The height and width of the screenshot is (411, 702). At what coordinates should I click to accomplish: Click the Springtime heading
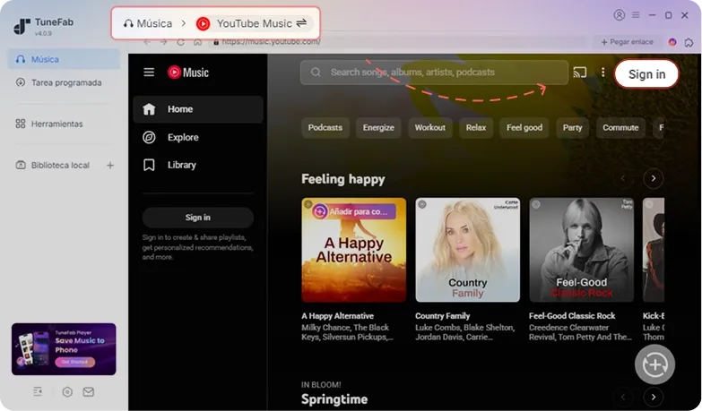point(334,399)
